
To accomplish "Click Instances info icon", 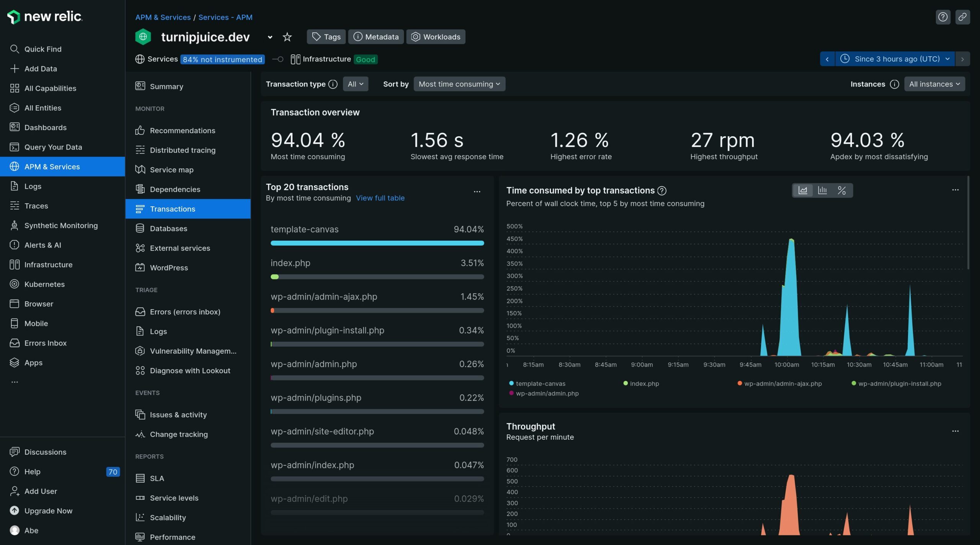I will point(894,84).
